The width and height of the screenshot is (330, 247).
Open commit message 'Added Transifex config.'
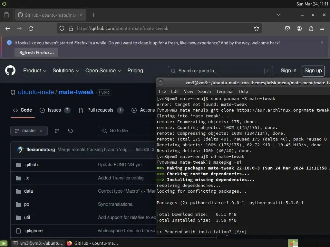[121, 178]
